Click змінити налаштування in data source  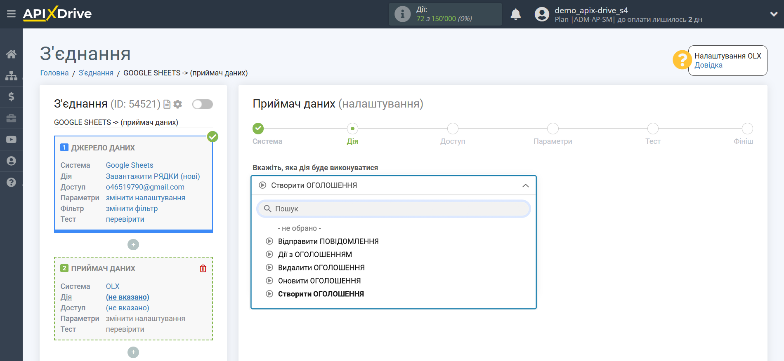(146, 198)
